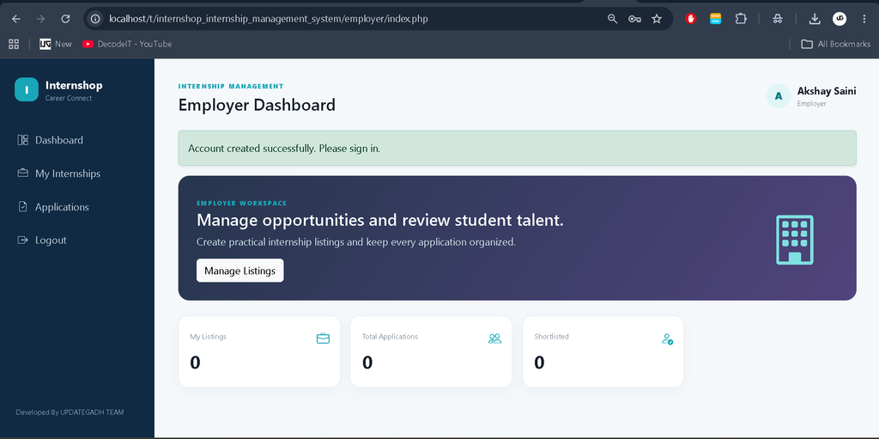Viewport: 879px width, 439px height.
Task: Open the apps grid in bookmarks bar
Action: pos(14,44)
